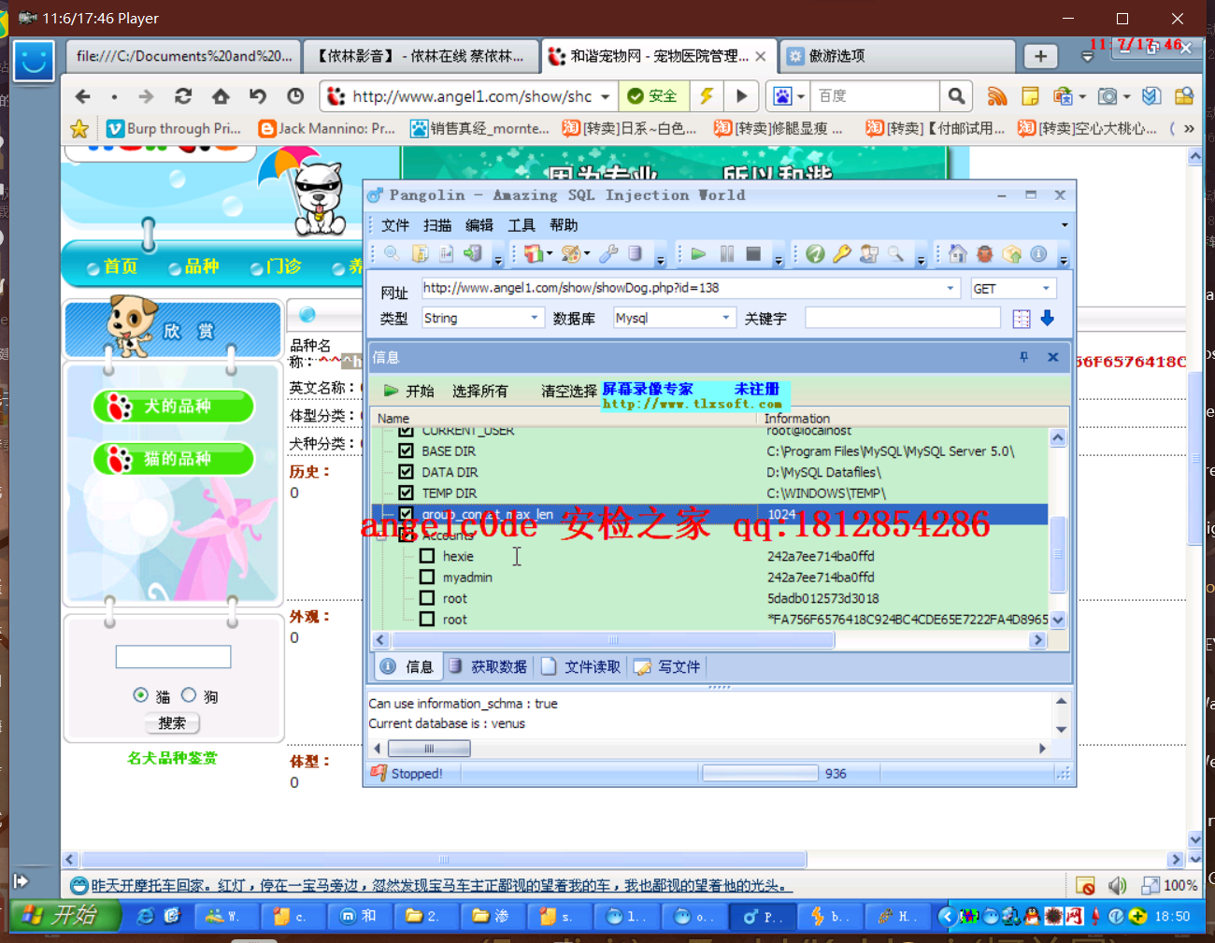
Task: Open Pangolin 工具 menu
Action: [x=522, y=225]
